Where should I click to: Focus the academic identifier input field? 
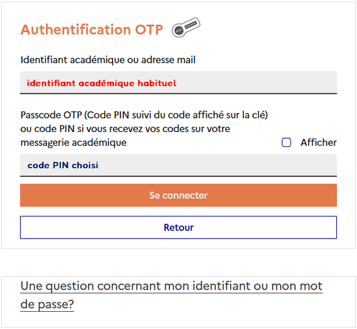click(178, 83)
